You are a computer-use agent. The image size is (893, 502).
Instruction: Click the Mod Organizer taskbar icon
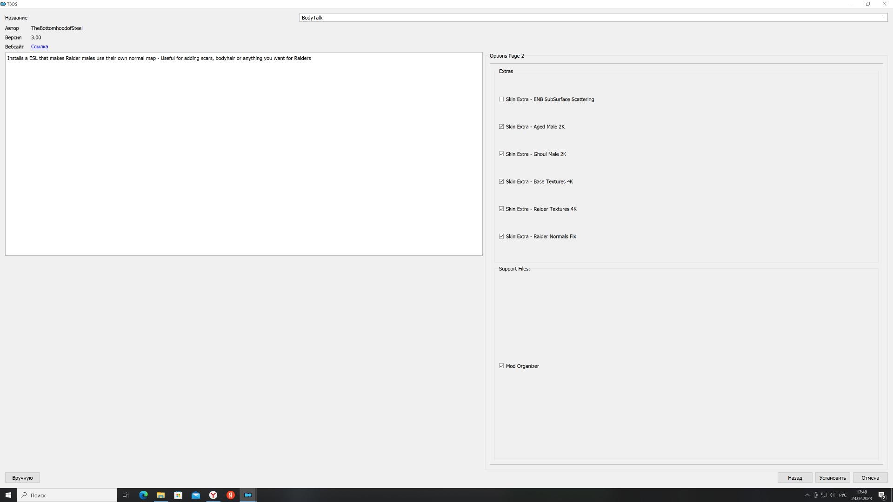(248, 495)
